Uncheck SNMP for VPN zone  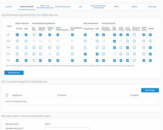point(150,54)
